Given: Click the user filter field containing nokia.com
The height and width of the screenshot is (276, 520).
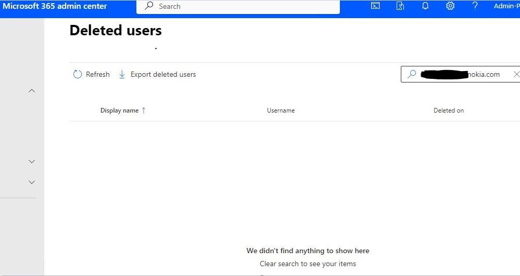Looking at the screenshot, I should [460, 74].
